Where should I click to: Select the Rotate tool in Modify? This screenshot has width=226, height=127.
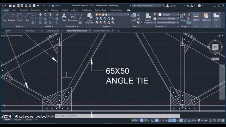(x=45, y=14)
